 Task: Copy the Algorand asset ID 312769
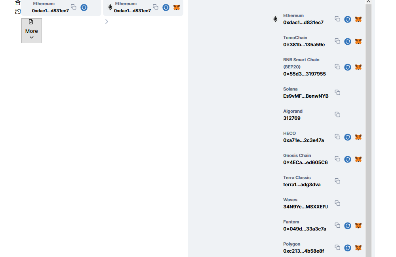(337, 115)
